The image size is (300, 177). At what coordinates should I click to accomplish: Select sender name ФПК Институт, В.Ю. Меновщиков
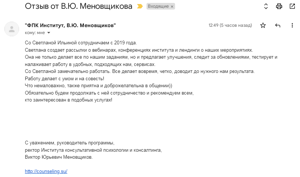coord(70,25)
